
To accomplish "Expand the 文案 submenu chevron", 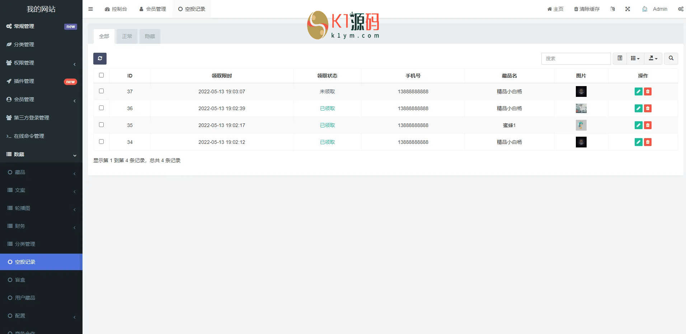I will tap(75, 192).
